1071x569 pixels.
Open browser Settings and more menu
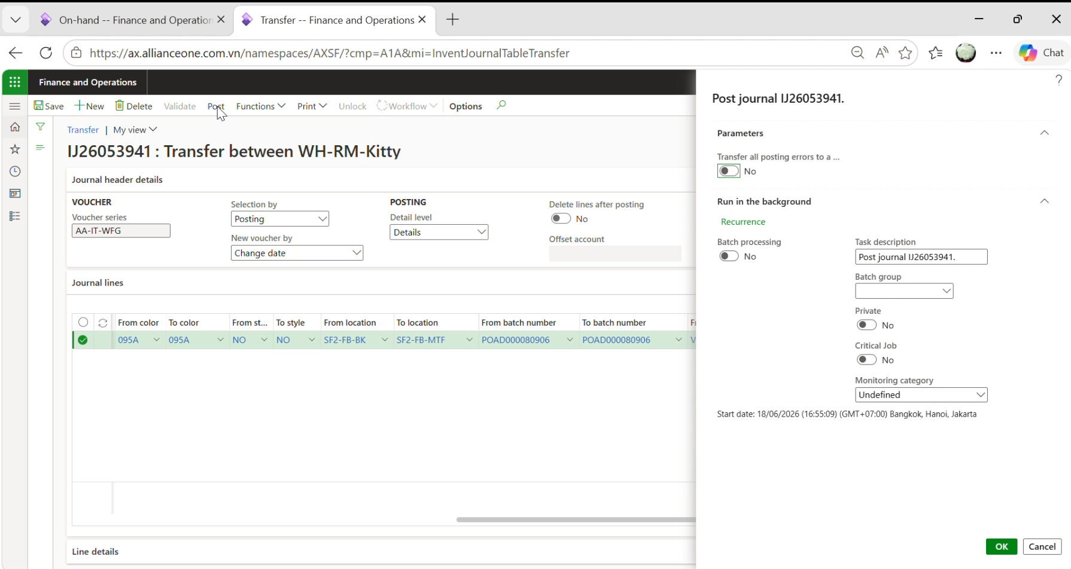click(996, 53)
